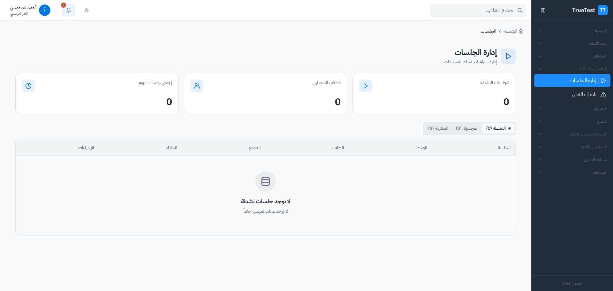Expand the المستخدمون والصلاحيات sidebar section
The height and width of the screenshot is (291, 613).
click(572, 134)
